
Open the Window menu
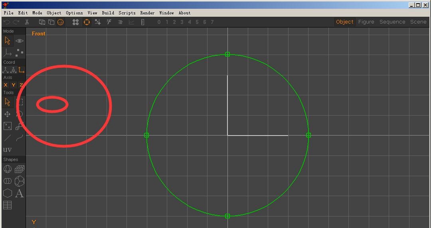pos(166,13)
